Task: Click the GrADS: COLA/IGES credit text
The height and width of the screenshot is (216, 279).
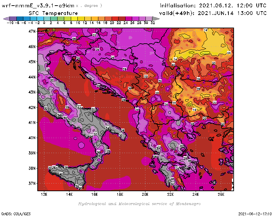Action: 16,214
